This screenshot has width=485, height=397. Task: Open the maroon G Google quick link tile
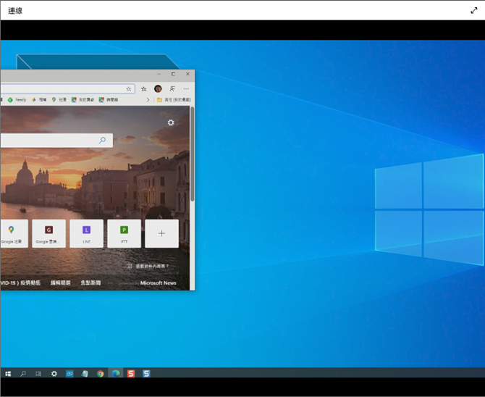49,233
